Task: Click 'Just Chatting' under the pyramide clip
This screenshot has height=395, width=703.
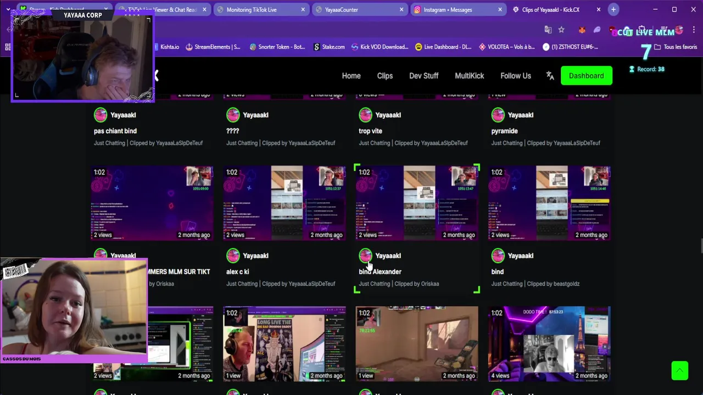Action: click(506, 143)
